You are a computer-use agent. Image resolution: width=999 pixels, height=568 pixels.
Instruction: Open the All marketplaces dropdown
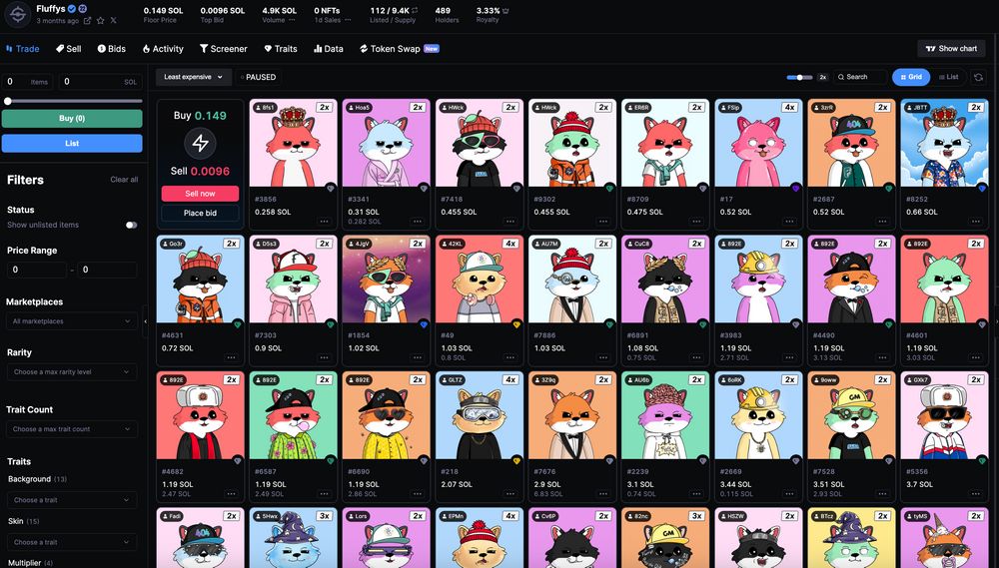72,321
